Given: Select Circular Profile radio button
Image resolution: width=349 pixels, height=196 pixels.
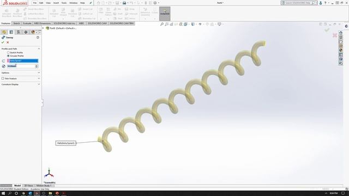Looking at the screenshot, I should click(8, 56).
